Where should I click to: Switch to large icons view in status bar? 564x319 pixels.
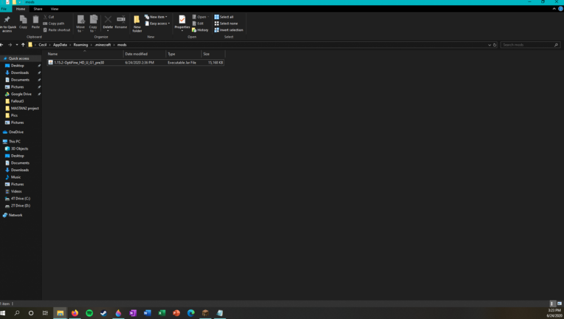coord(559,304)
